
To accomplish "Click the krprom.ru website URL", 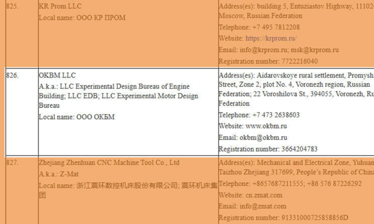I will (271, 38).
